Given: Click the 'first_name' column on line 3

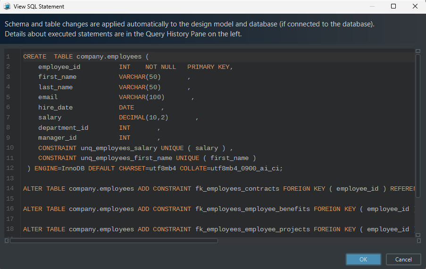Looking at the screenshot, I should click(58, 77).
